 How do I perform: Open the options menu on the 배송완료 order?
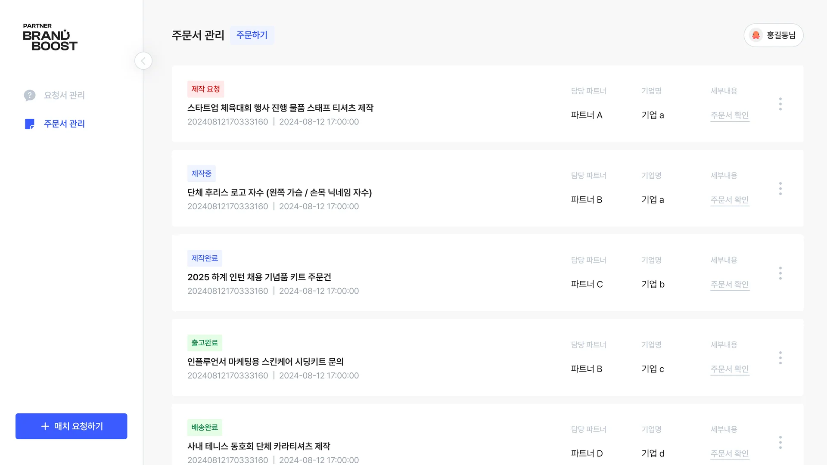(780, 442)
